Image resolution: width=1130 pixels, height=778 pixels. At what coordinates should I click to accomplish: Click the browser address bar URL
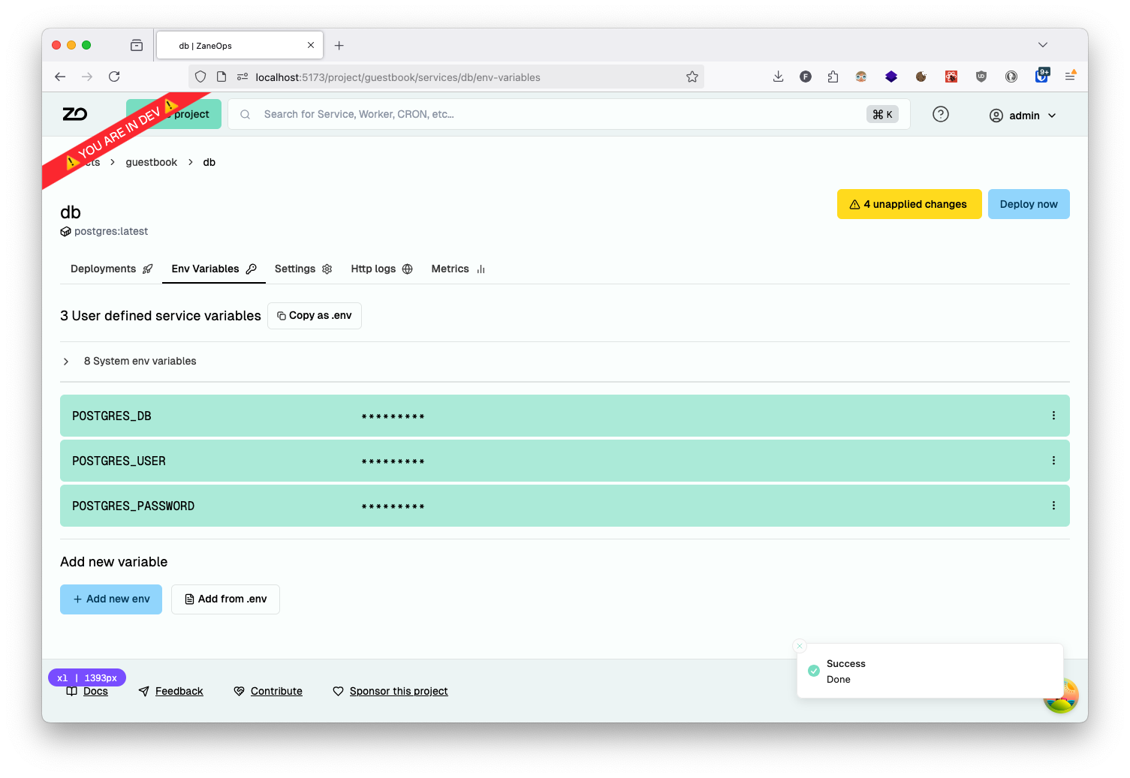[397, 77]
